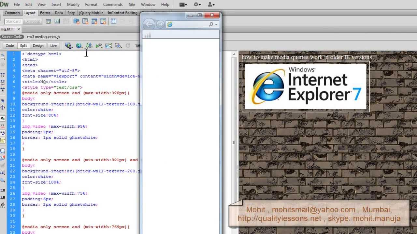Toggle Standard layout mode

[x=13, y=21]
